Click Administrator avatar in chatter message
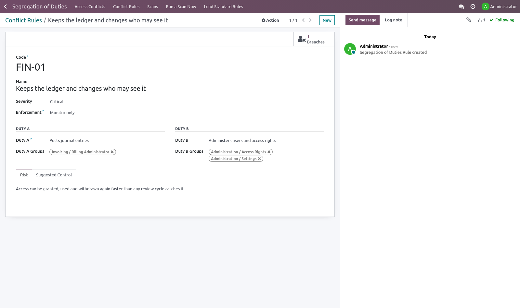The image size is (520, 308). coord(350,49)
